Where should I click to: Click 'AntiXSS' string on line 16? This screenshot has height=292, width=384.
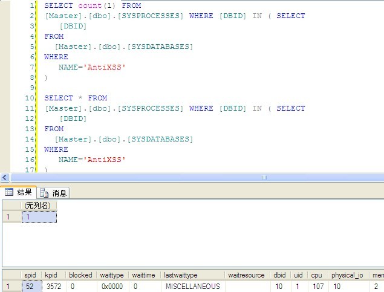105,160
